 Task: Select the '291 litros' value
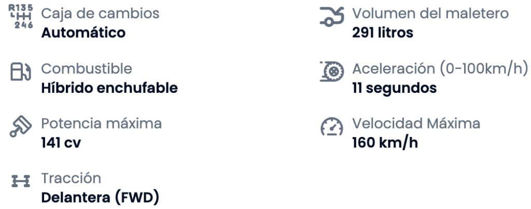click(x=383, y=33)
